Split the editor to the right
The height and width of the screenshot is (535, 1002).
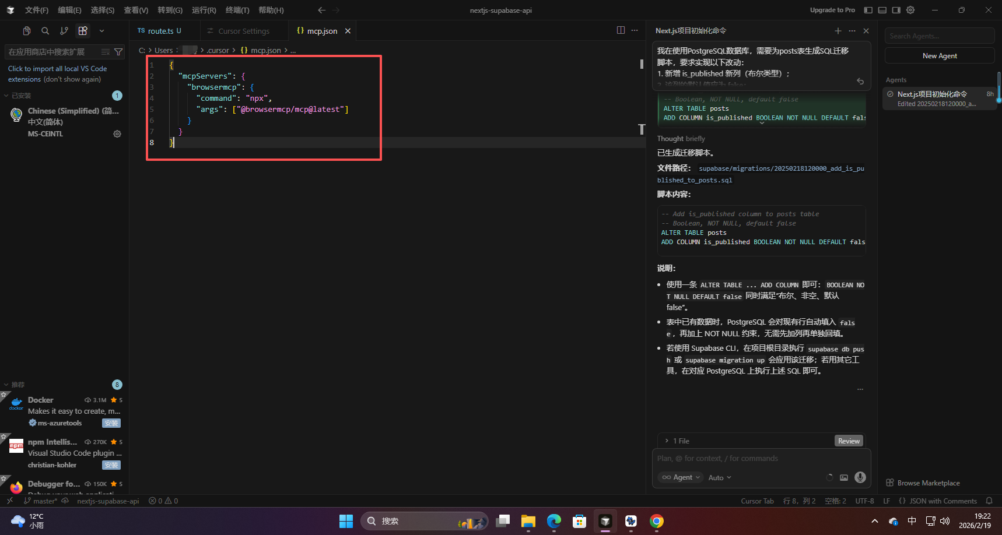[x=621, y=30]
